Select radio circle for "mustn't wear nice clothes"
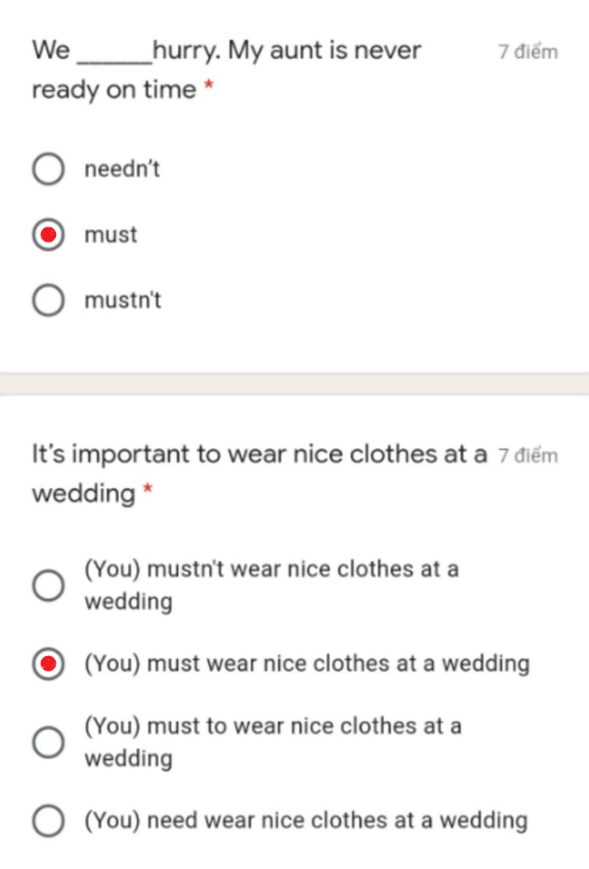This screenshot has width=589, height=869. (48, 586)
